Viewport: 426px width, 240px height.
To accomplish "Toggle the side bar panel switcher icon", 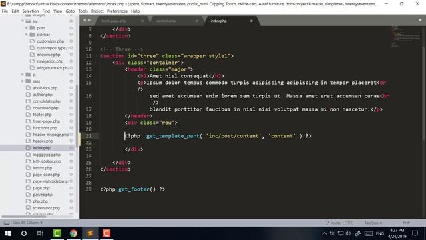I will [7, 223].
